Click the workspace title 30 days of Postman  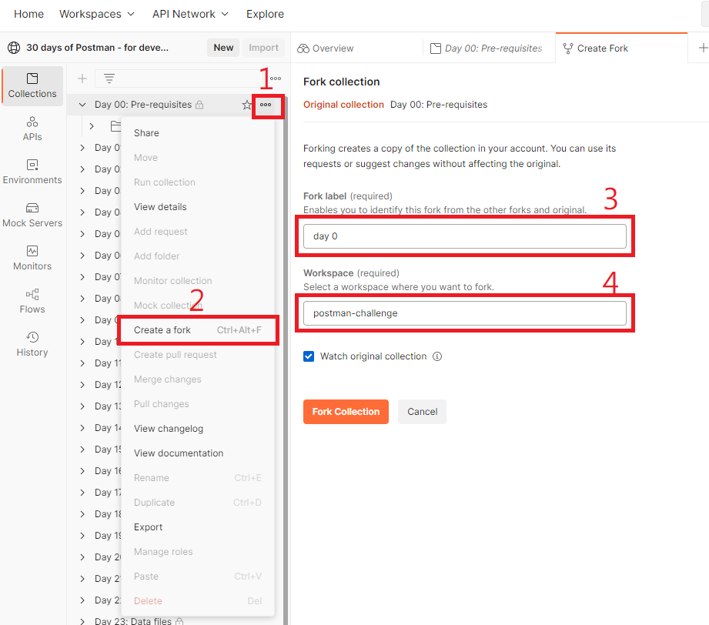click(97, 48)
